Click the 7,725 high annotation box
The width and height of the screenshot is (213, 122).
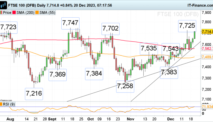coord(187,26)
